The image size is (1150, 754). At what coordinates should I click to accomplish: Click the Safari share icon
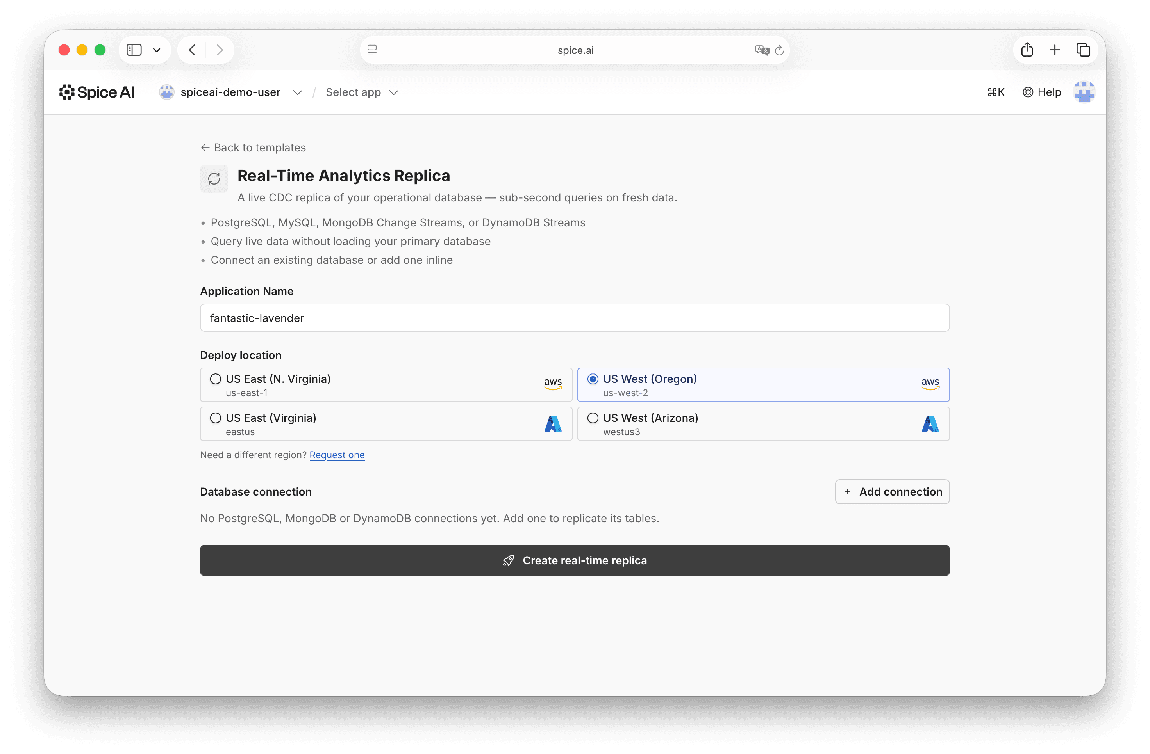(x=1027, y=50)
